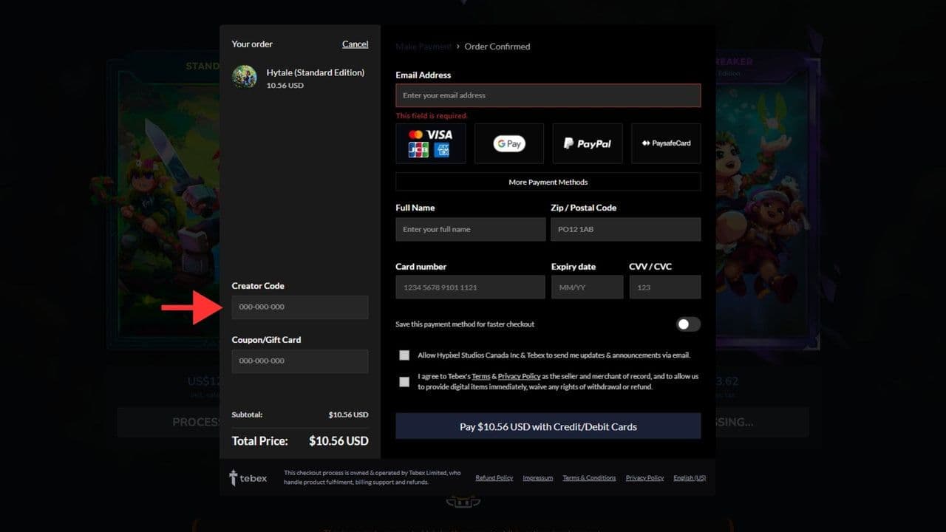The width and height of the screenshot is (946, 532).
Task: Click the Tebex logo in footer
Action: tap(248, 478)
